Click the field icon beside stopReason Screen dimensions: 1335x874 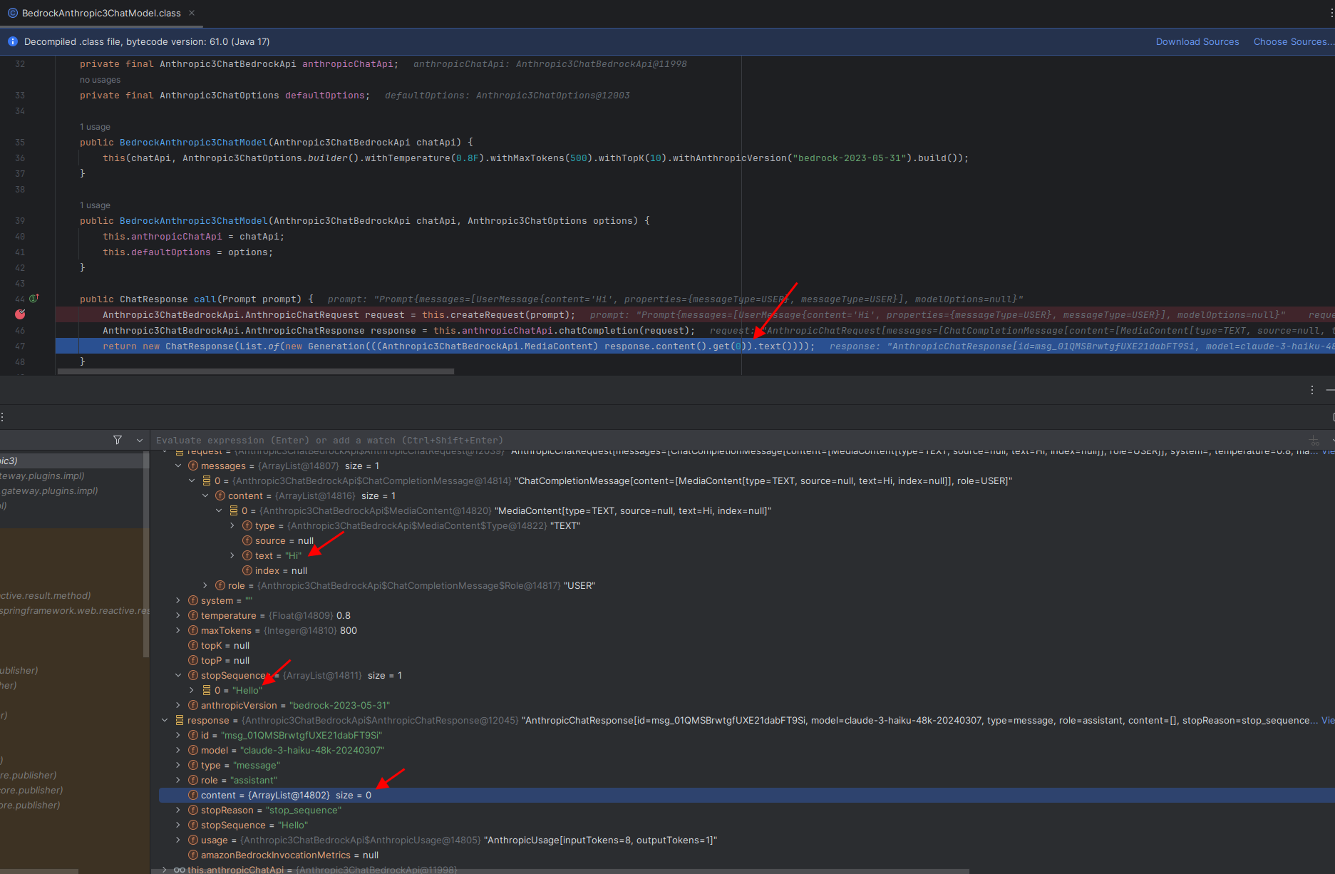[192, 810]
